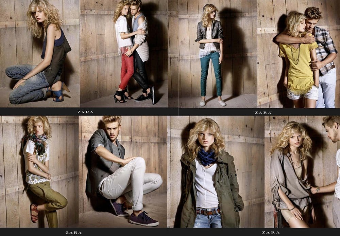340x236 pixels.
Task: Click the red sandal on the olive trousers model
Action: point(34,213)
